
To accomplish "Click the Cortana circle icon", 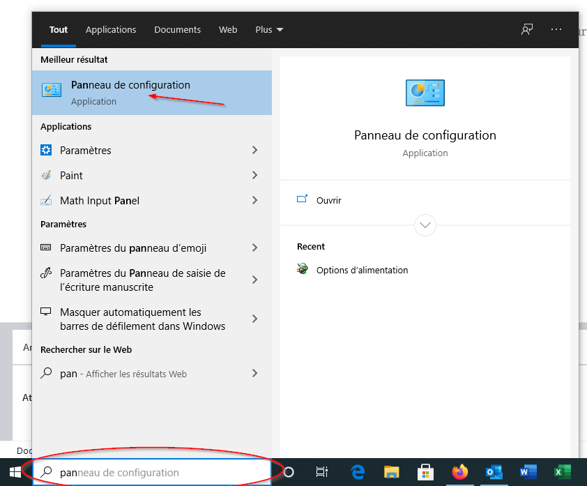I will click(288, 472).
